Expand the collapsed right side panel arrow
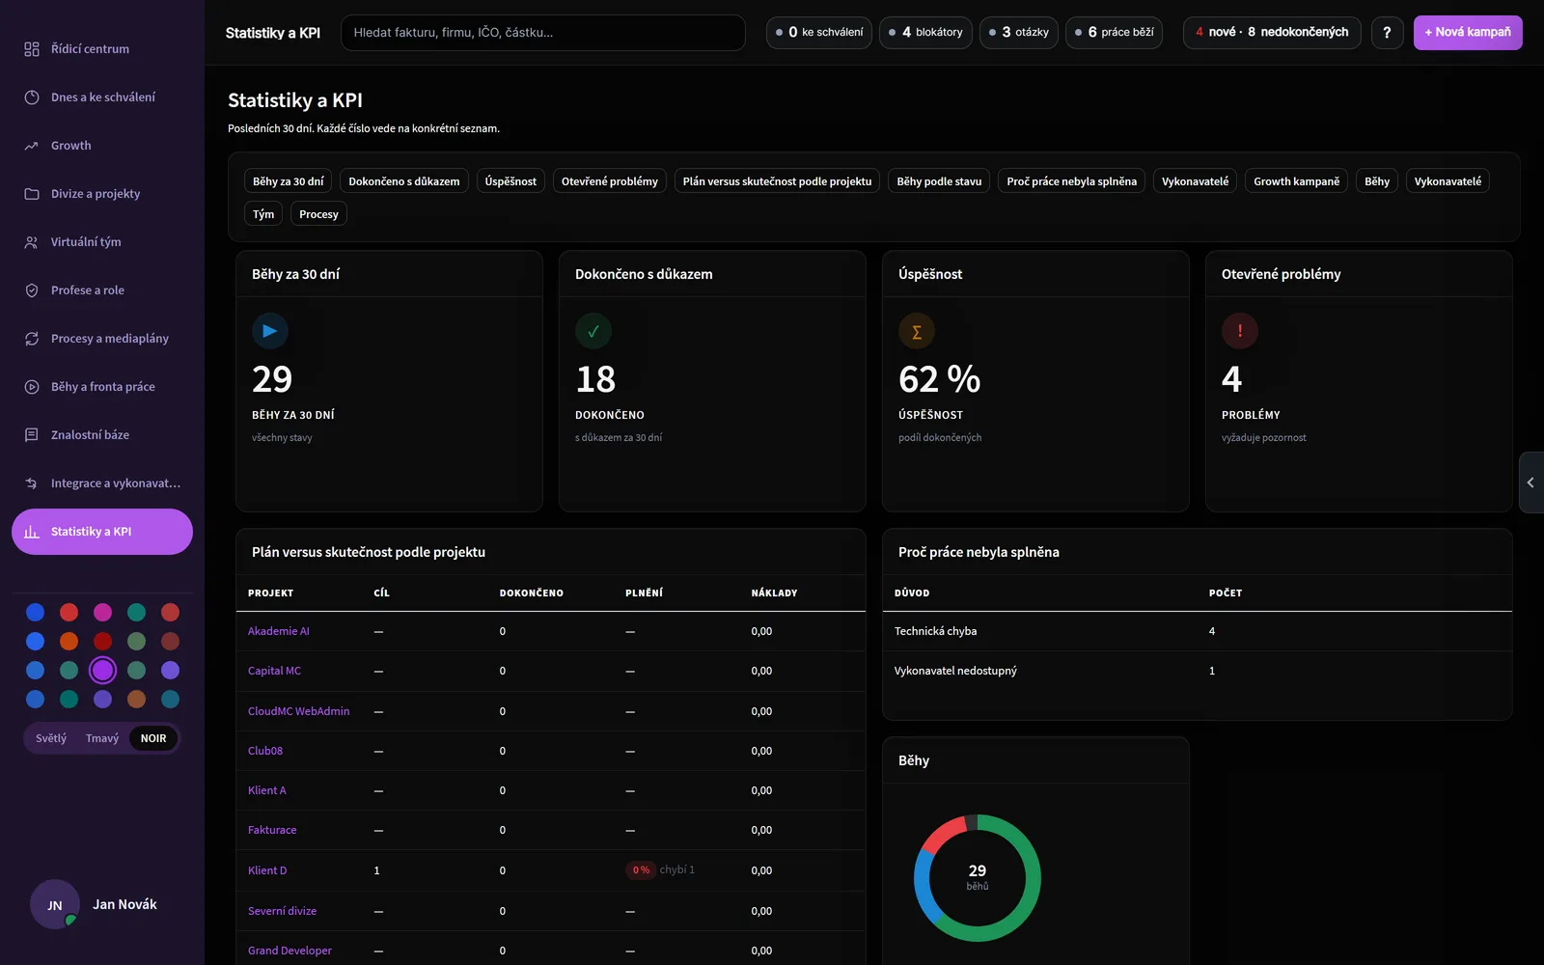 click(x=1530, y=482)
